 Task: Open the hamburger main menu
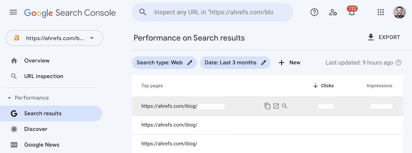[13, 12]
